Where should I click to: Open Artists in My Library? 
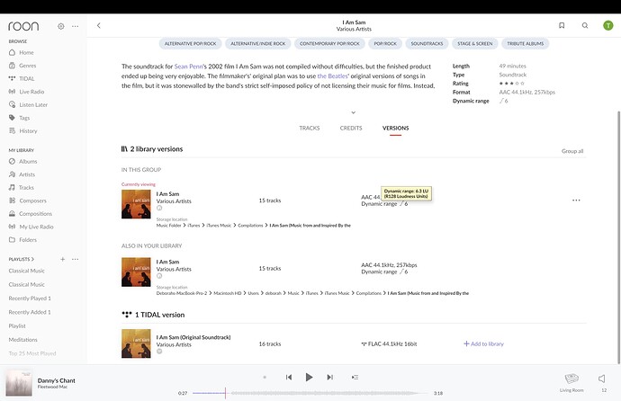coord(22,174)
